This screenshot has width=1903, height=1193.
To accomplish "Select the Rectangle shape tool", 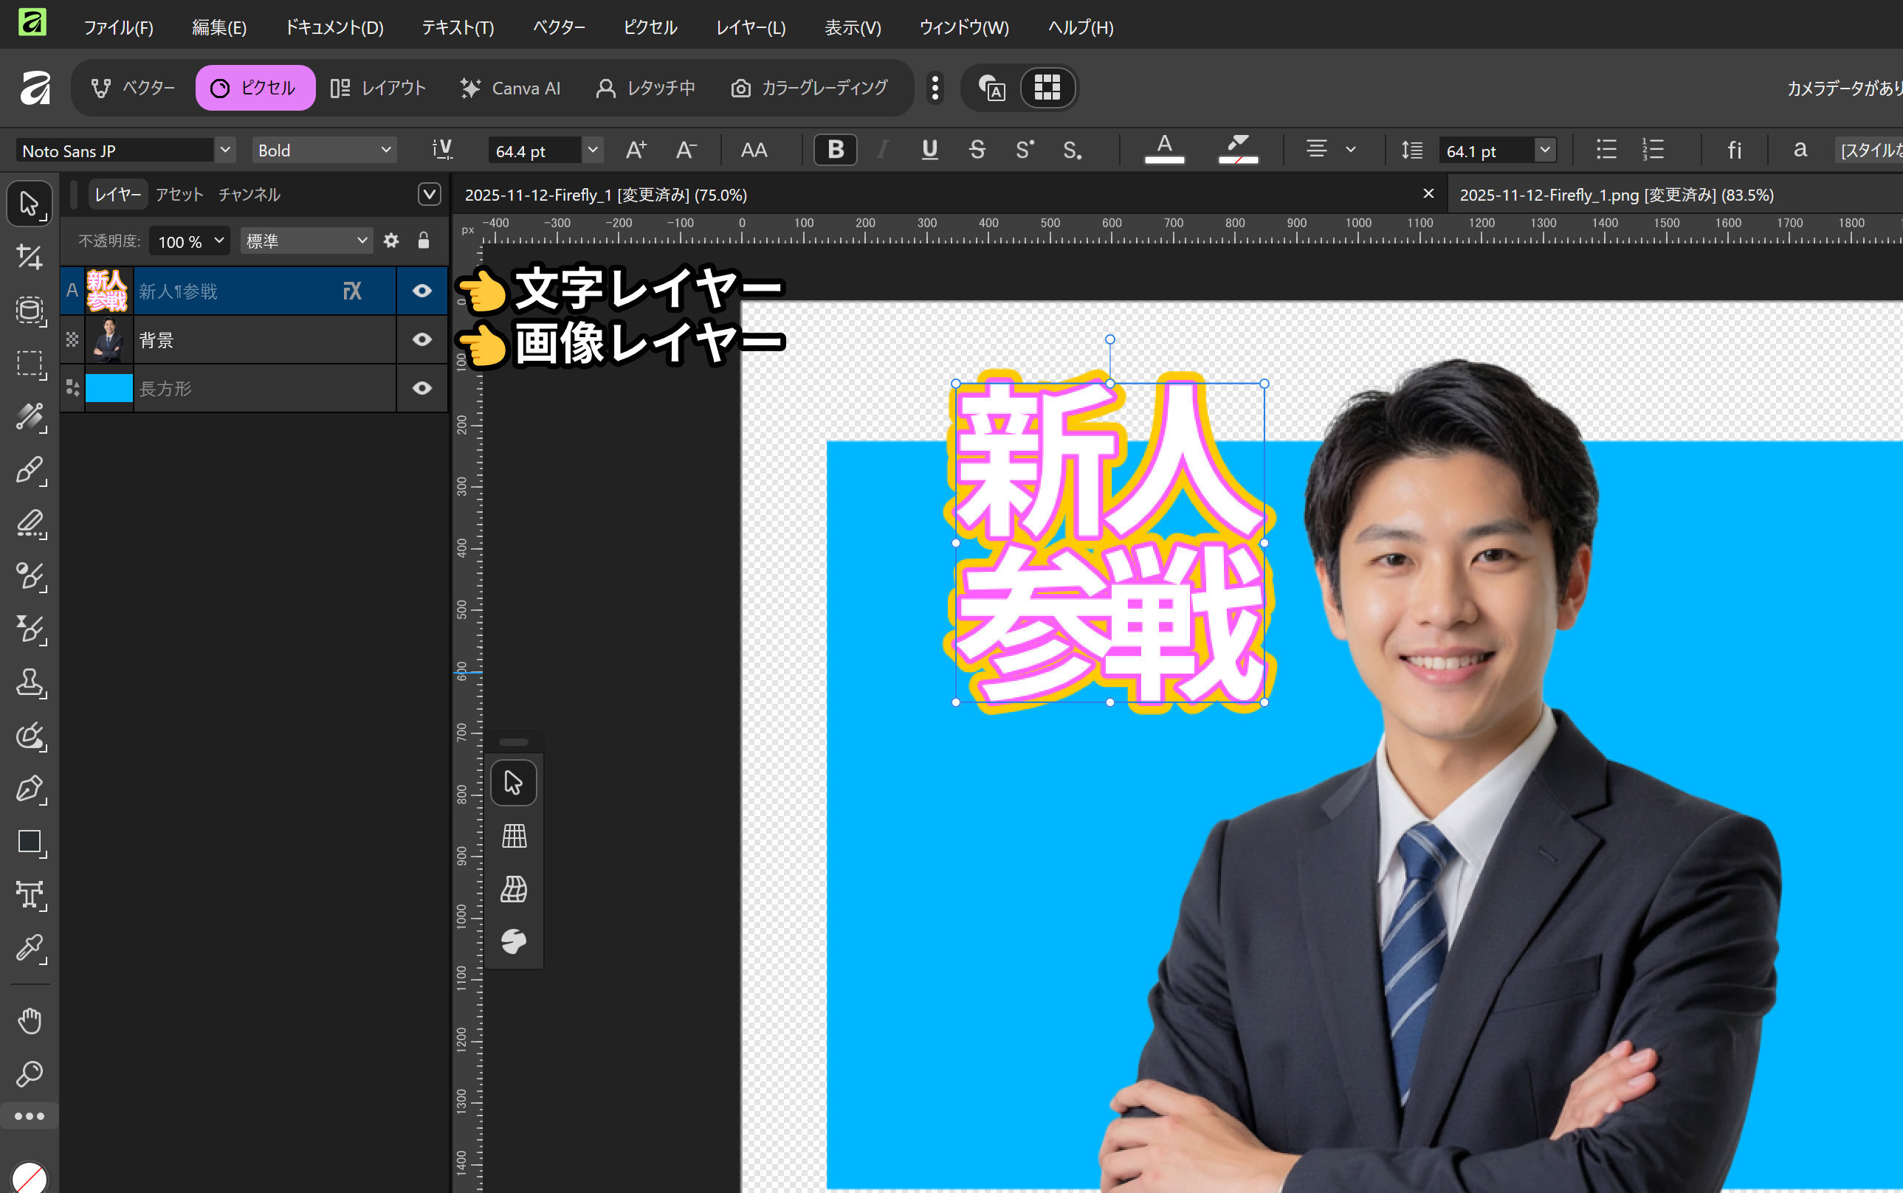I will (30, 842).
